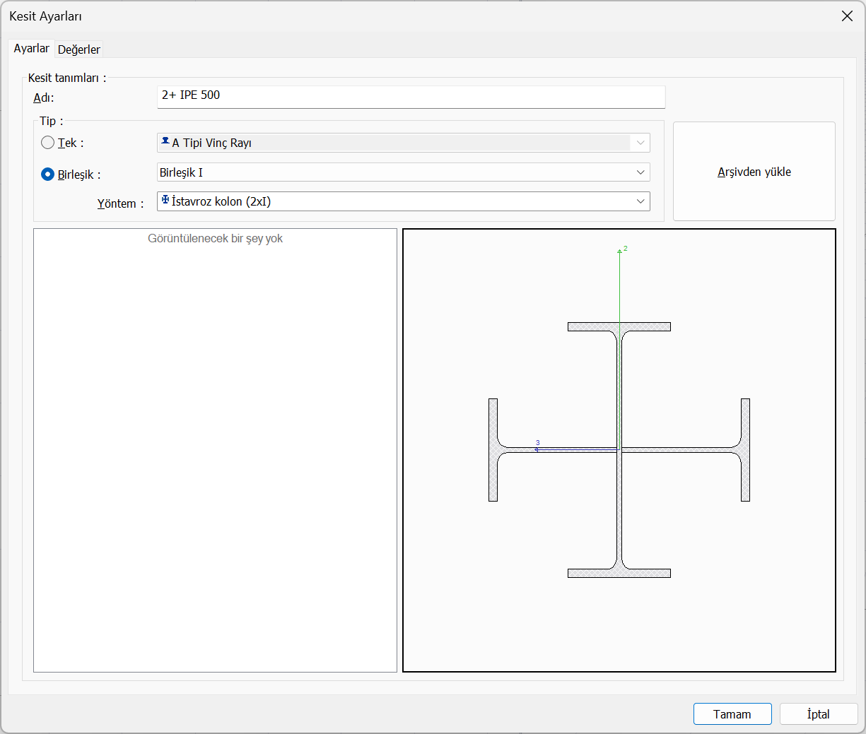Confirm with the Tamam button
Screen dimensions: 866x734
732,714
